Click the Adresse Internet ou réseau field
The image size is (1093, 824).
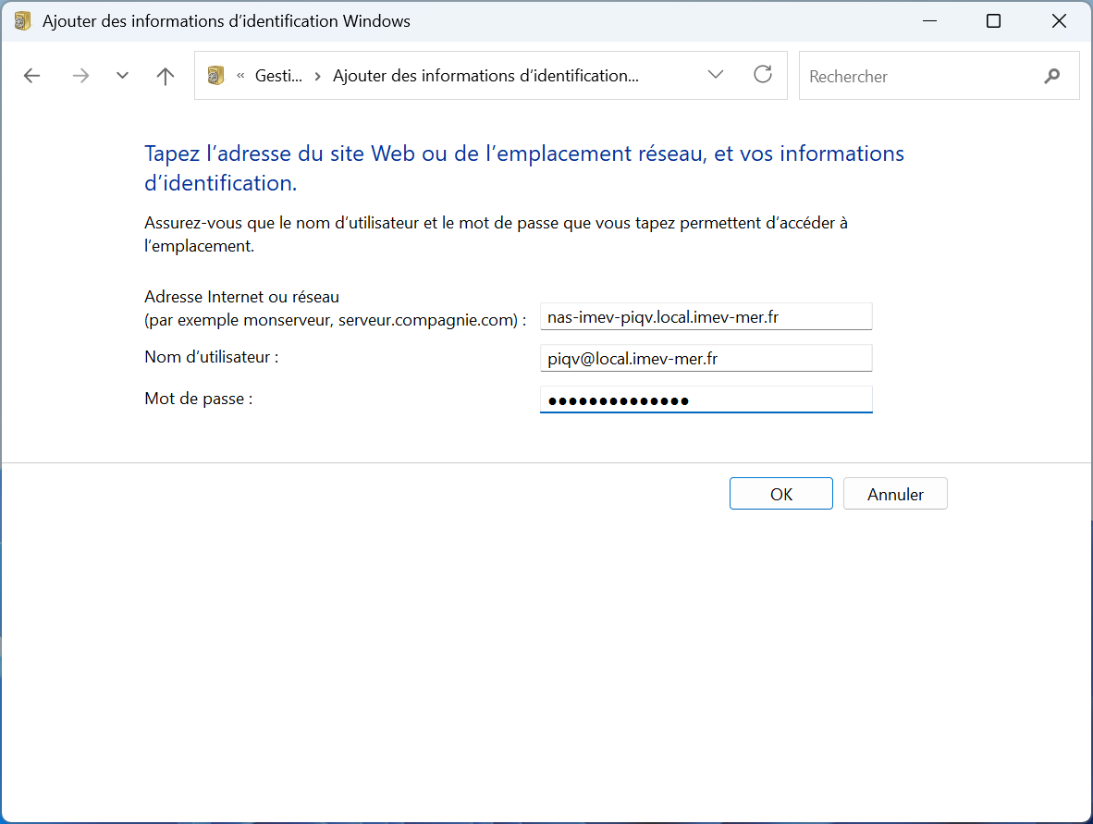click(x=706, y=316)
